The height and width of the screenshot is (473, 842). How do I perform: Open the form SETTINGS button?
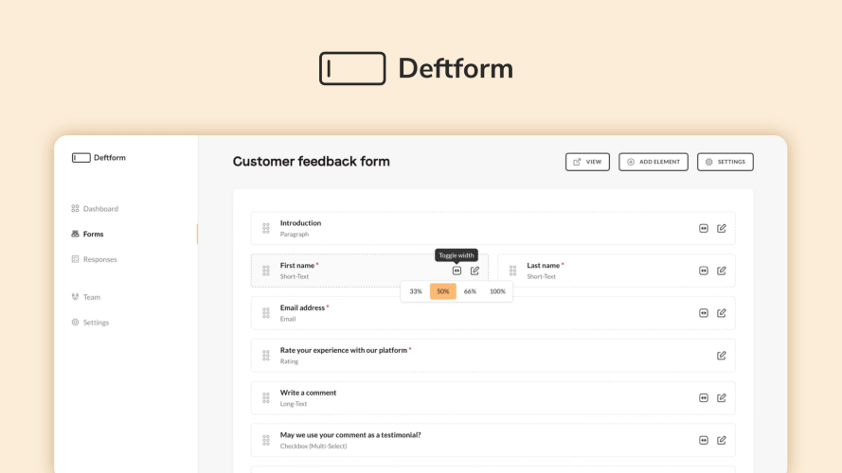726,162
